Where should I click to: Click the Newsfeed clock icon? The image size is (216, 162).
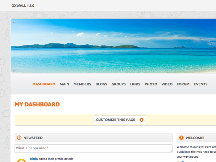pos(19,138)
